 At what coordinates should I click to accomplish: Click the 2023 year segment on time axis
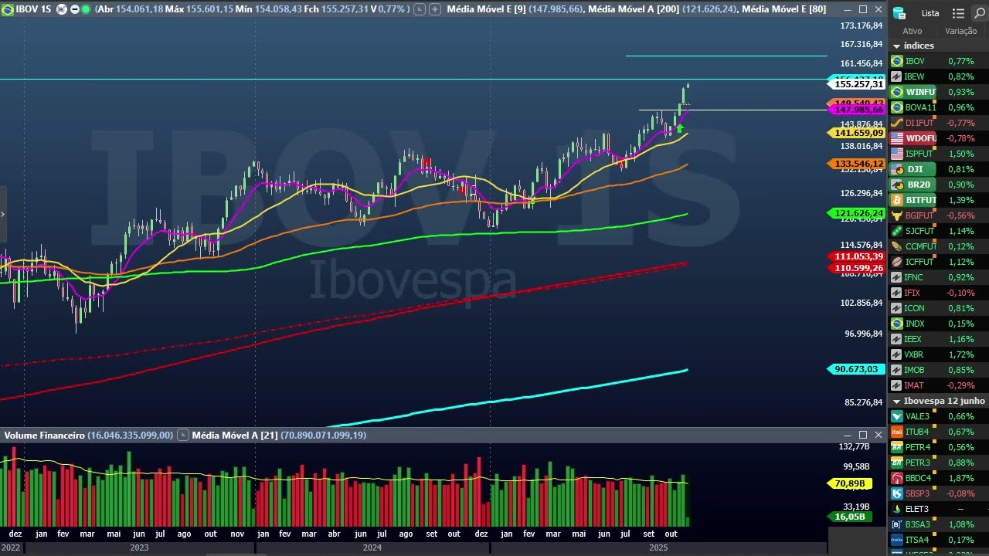pos(139,548)
